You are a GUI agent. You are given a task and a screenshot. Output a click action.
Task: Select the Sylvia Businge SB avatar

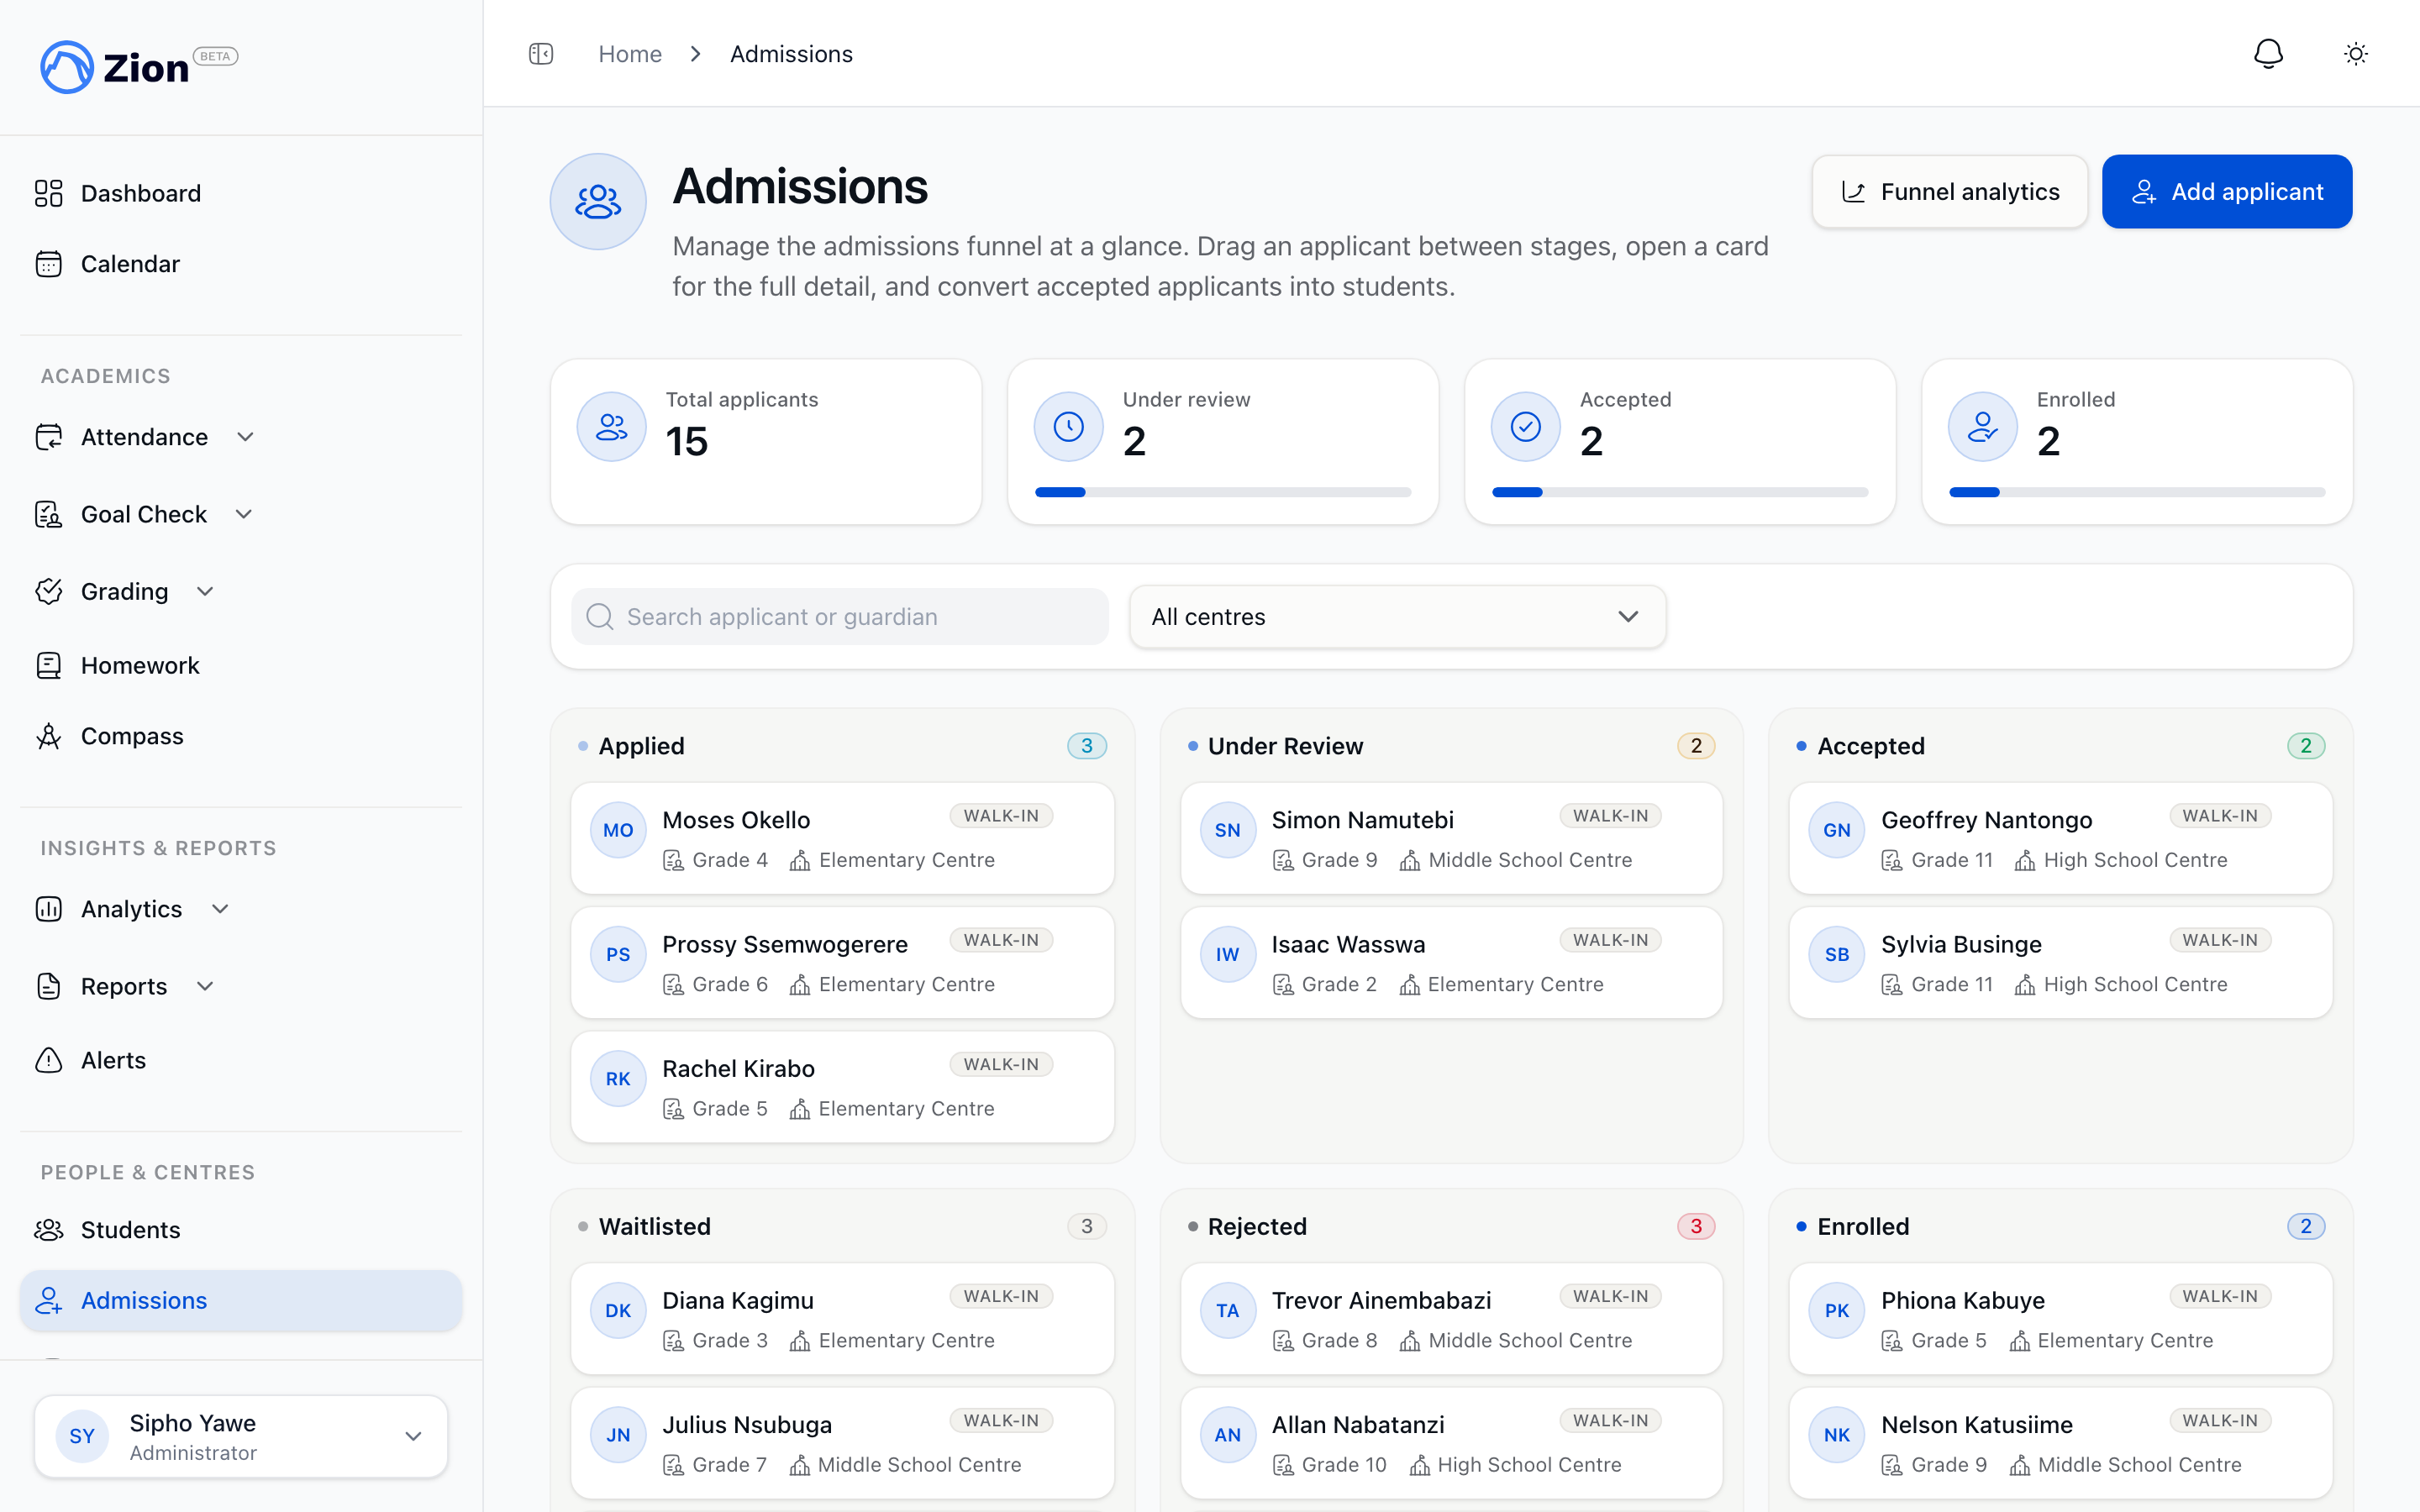1837,954
